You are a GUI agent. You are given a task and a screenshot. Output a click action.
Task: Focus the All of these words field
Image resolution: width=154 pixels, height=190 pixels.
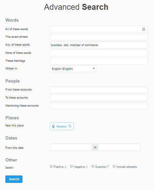[99, 29]
